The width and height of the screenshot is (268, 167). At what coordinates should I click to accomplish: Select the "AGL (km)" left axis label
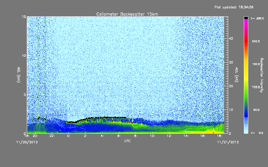coord(19,75)
